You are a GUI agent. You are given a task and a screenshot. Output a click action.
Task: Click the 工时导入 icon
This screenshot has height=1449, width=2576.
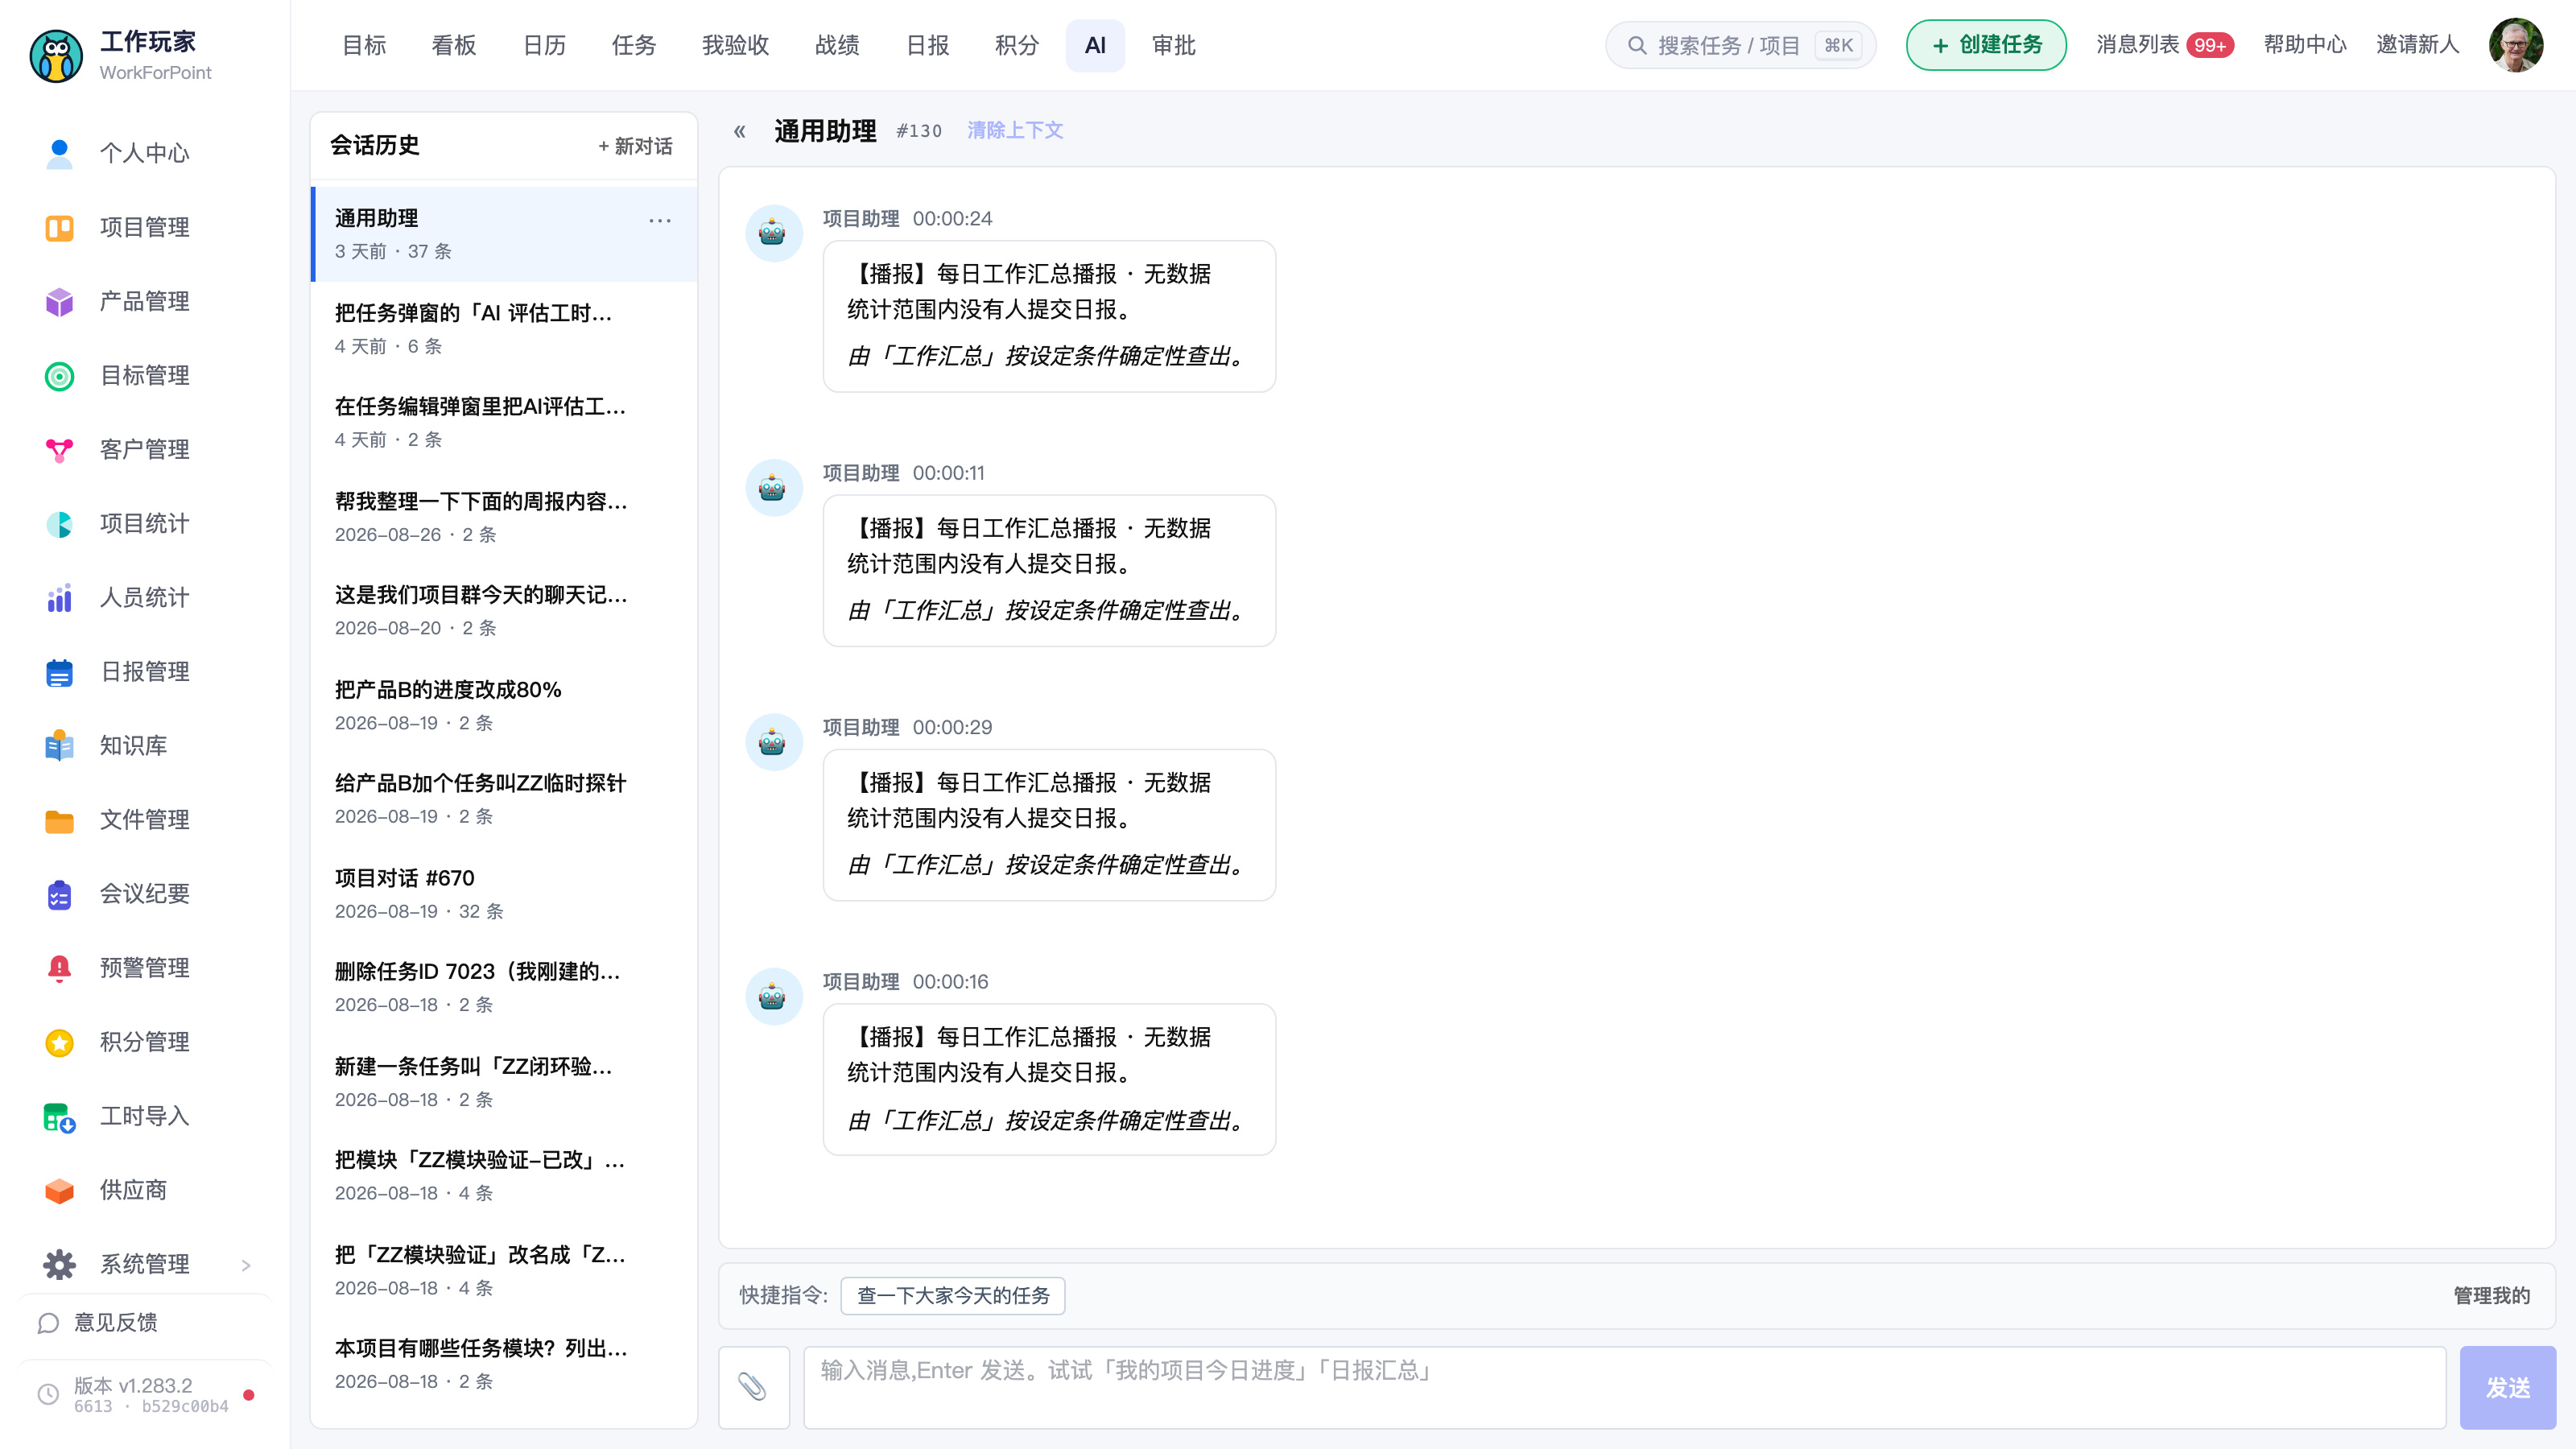click(59, 1117)
